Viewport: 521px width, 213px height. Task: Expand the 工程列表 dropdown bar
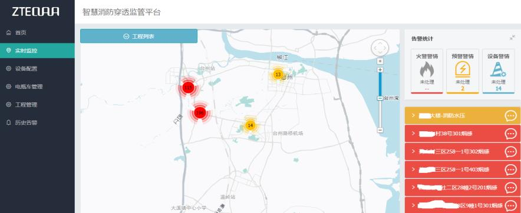click(139, 36)
